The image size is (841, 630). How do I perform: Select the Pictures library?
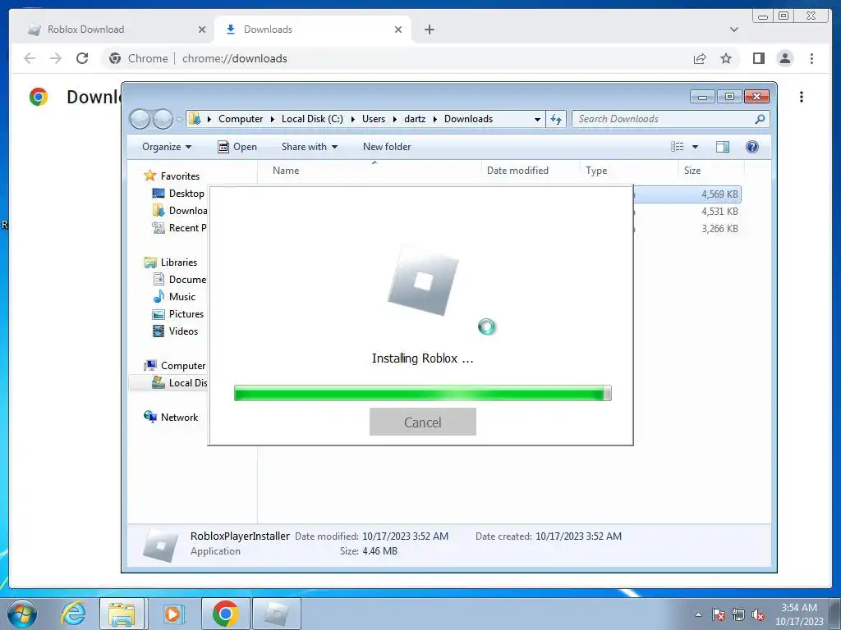click(178, 314)
